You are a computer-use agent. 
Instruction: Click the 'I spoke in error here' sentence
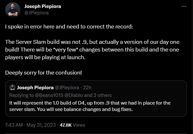(69, 27)
